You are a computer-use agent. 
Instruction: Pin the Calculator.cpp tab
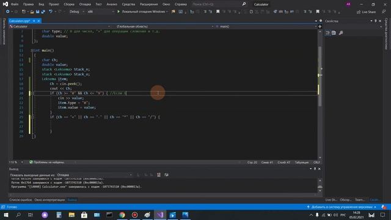(x=34, y=21)
